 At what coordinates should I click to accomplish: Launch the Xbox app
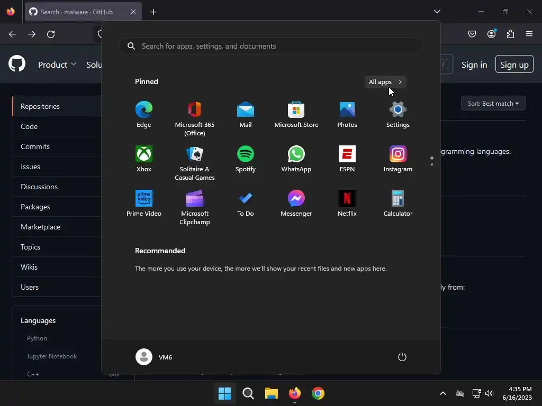click(144, 159)
